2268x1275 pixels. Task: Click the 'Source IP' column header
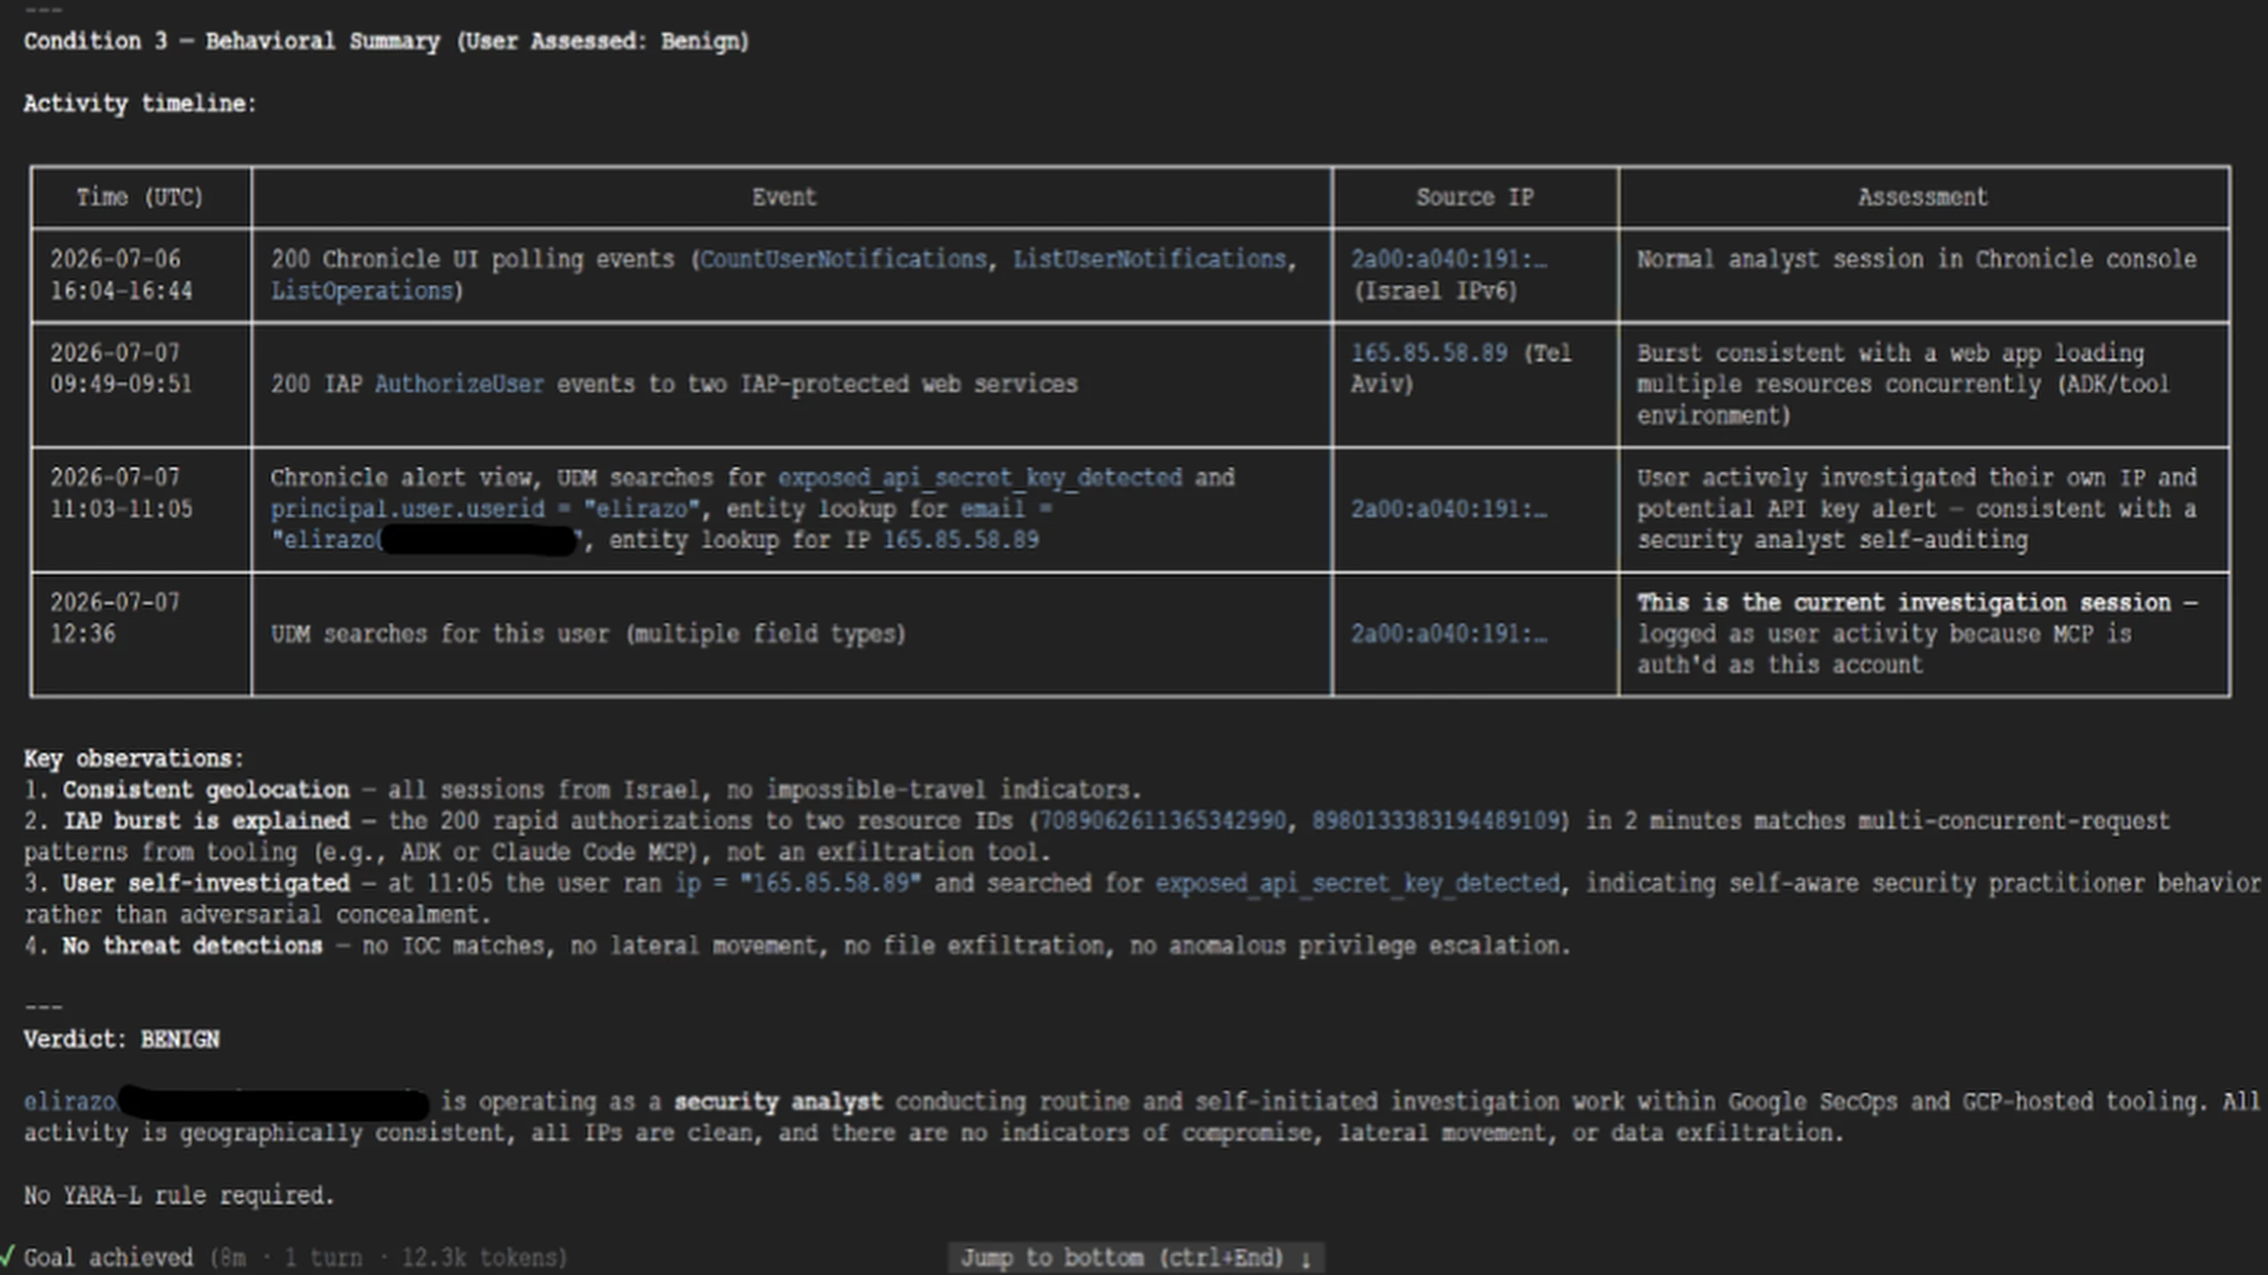click(x=1475, y=197)
